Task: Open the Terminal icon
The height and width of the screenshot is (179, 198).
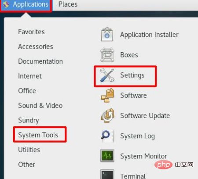Action: coord(107,174)
